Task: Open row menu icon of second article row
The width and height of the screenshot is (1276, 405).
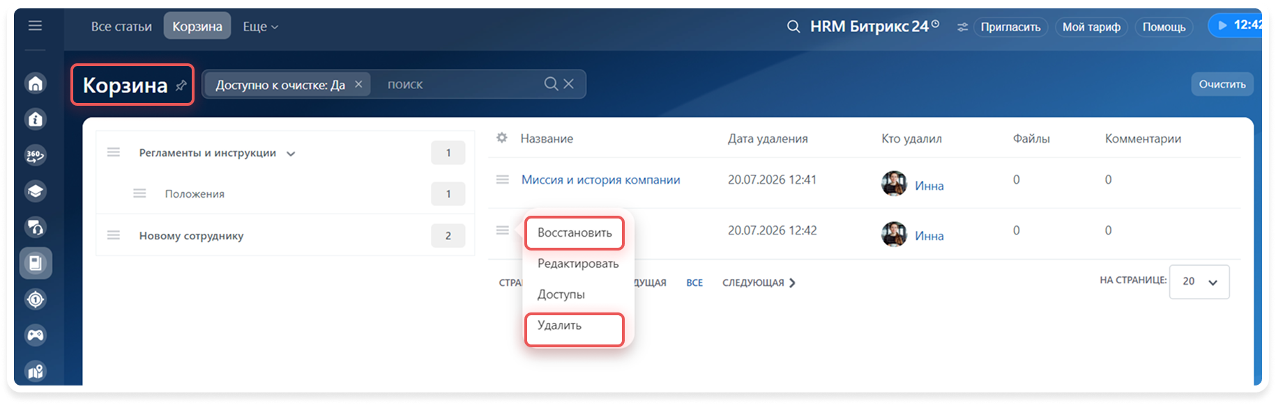Action: (x=502, y=230)
